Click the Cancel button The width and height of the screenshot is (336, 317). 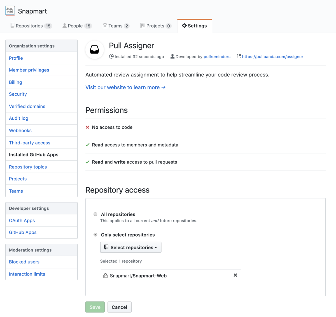120,307
